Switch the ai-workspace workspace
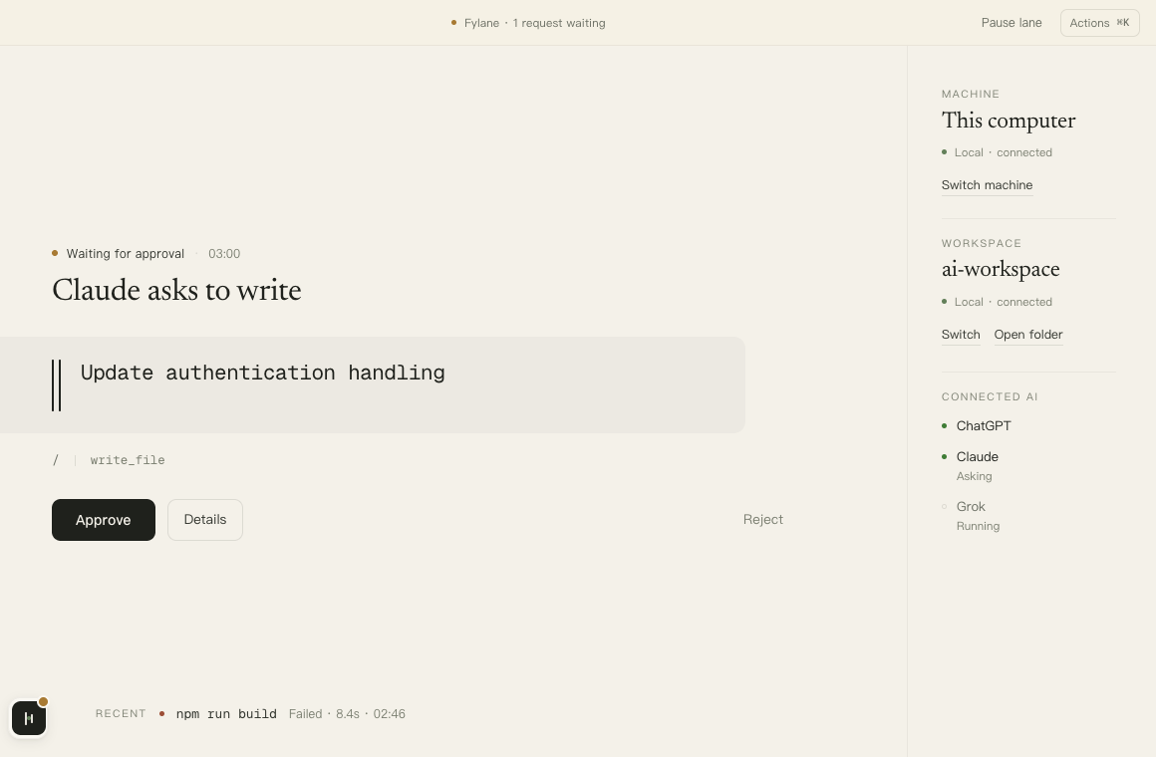 [961, 335]
